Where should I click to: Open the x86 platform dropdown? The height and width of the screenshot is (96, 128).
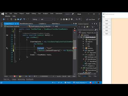coord(47,19)
